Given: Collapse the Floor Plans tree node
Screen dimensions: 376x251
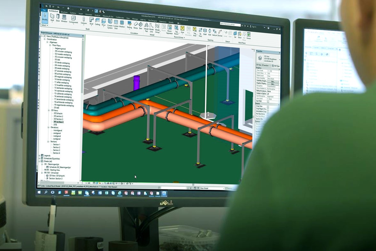Looking at the screenshot, I should click(x=50, y=45).
